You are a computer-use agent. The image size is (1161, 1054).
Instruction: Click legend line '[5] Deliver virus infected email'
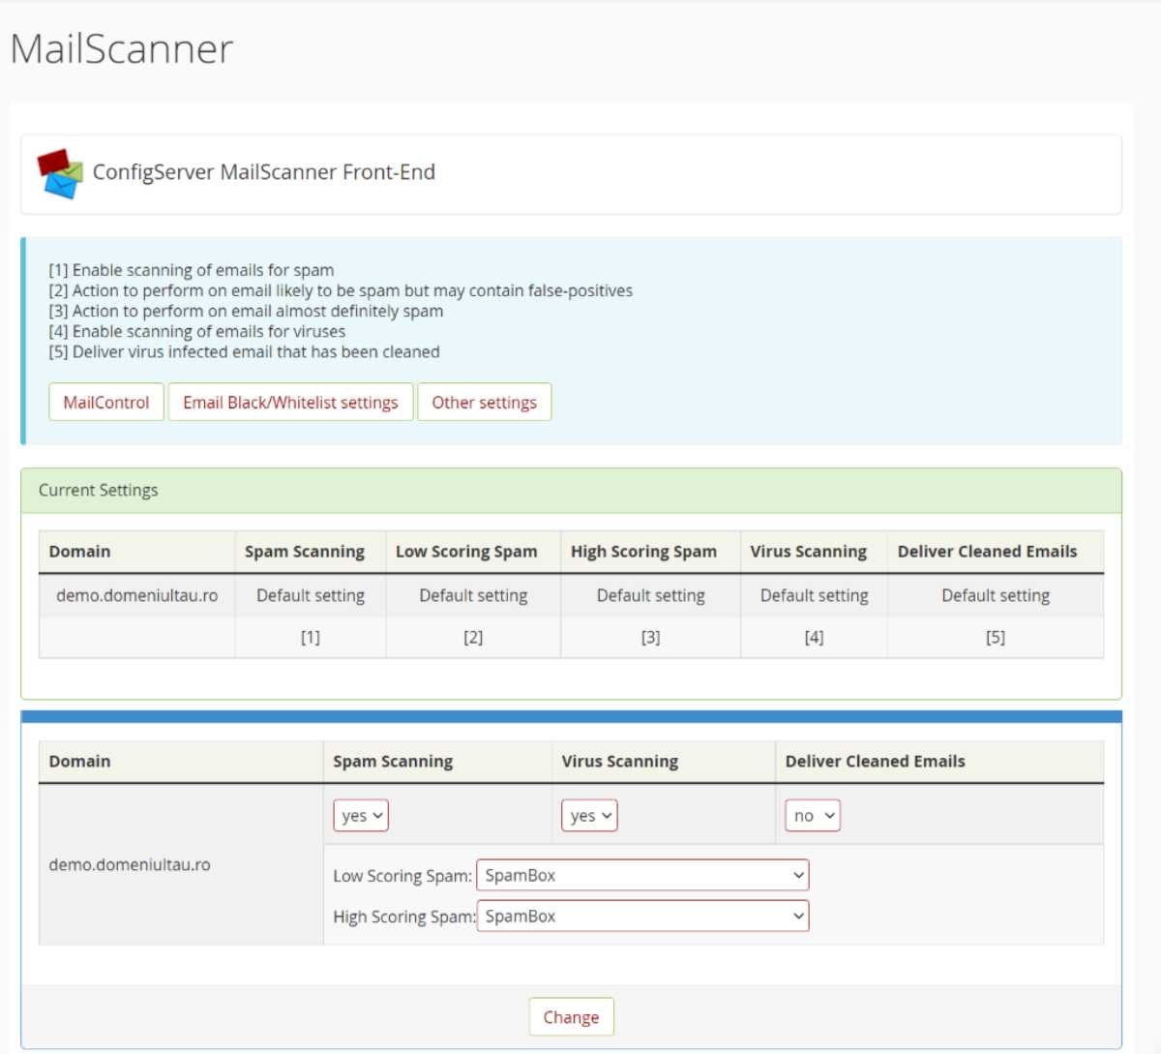(245, 351)
